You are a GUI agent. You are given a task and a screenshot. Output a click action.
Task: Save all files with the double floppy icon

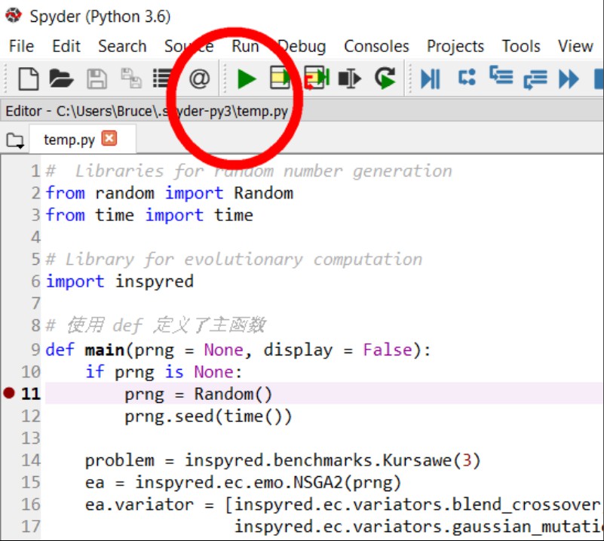(x=131, y=78)
